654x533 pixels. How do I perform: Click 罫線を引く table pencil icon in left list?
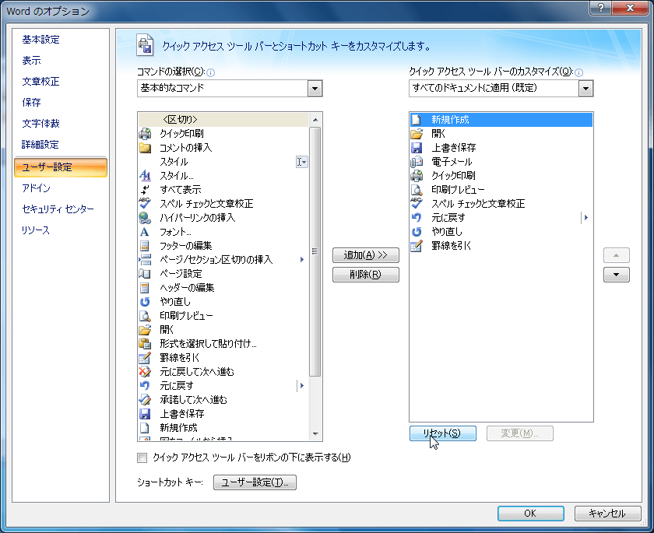(x=145, y=358)
